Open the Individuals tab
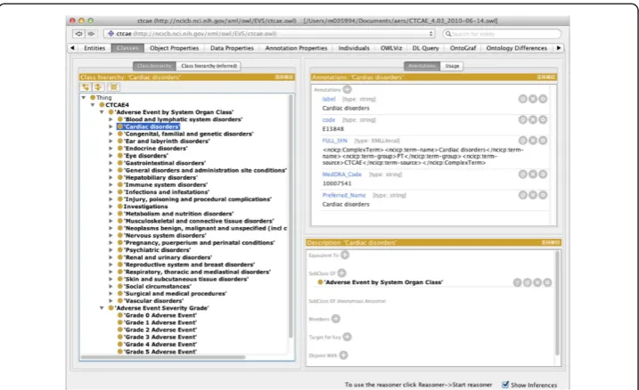The height and width of the screenshot is (390, 639). coord(354,48)
